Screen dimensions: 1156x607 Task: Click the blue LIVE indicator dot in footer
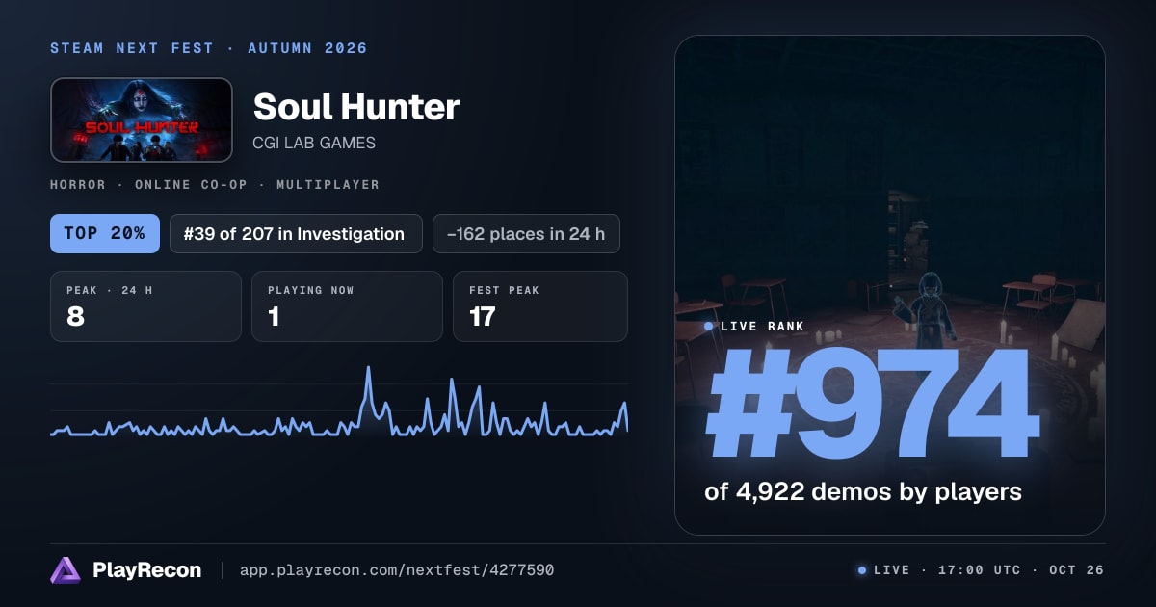[x=862, y=570]
